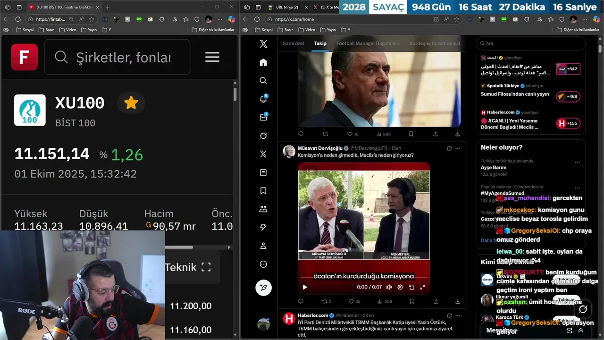
Task: Open the Ayşe Barım trending topic
Action: [x=494, y=168]
